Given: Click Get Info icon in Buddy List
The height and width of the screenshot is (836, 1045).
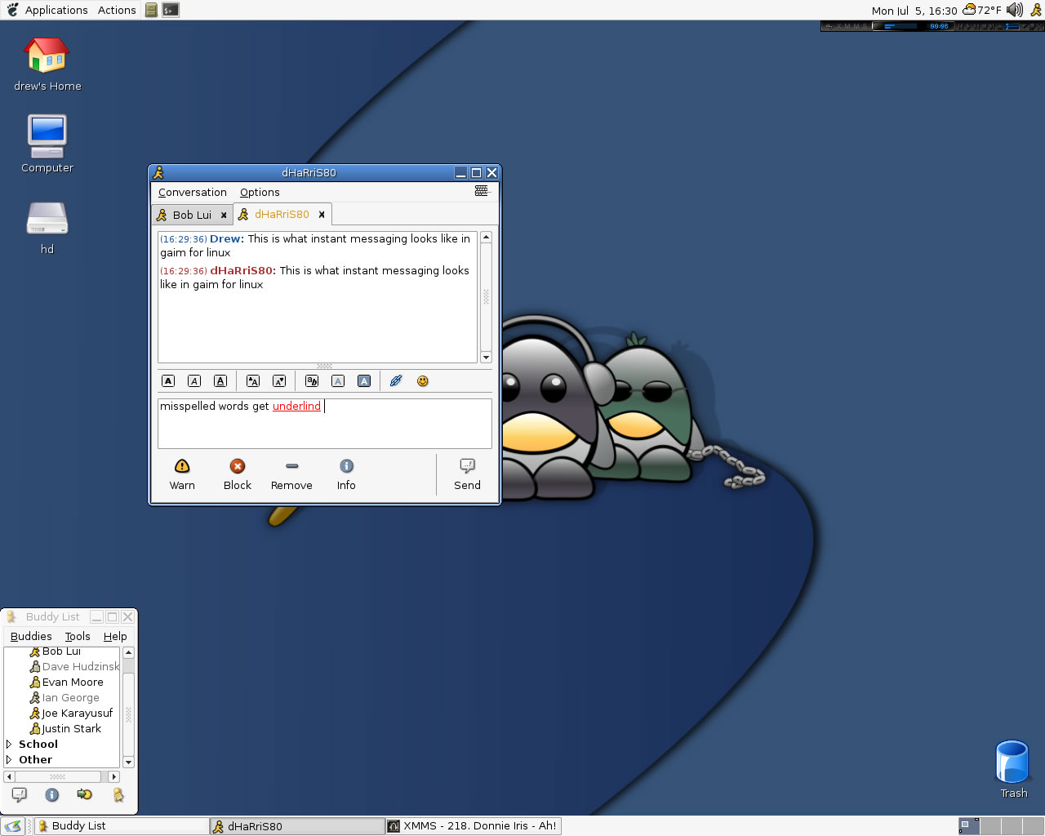Looking at the screenshot, I should click(52, 794).
